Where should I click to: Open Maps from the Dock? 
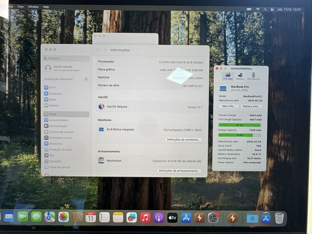tap(50, 217)
